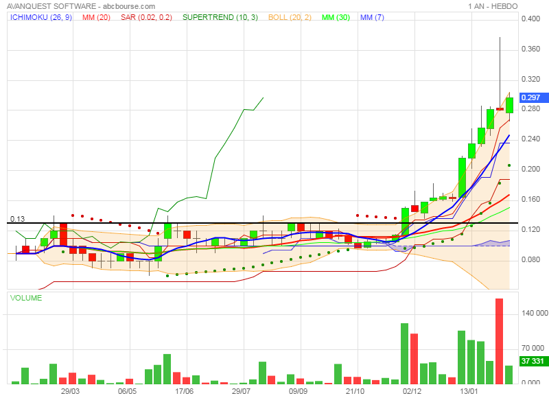Click the 1 AN - HEBDO period label
This screenshot has width=549, height=398.
point(493,6)
